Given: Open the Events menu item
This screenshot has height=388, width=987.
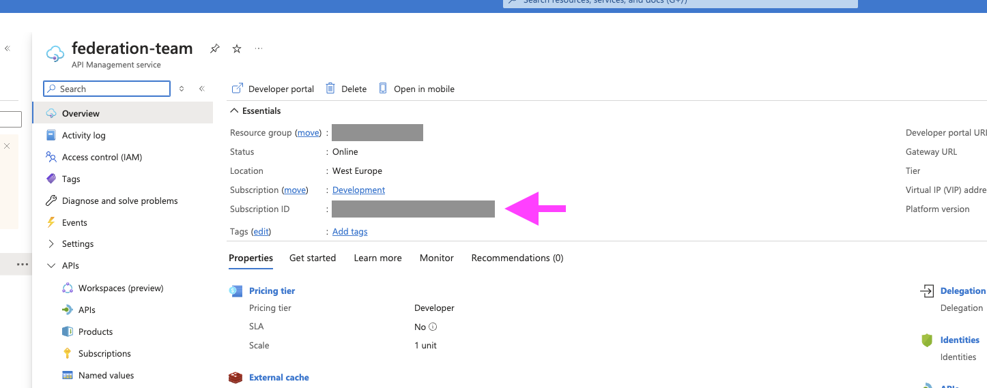Looking at the screenshot, I should click(74, 222).
